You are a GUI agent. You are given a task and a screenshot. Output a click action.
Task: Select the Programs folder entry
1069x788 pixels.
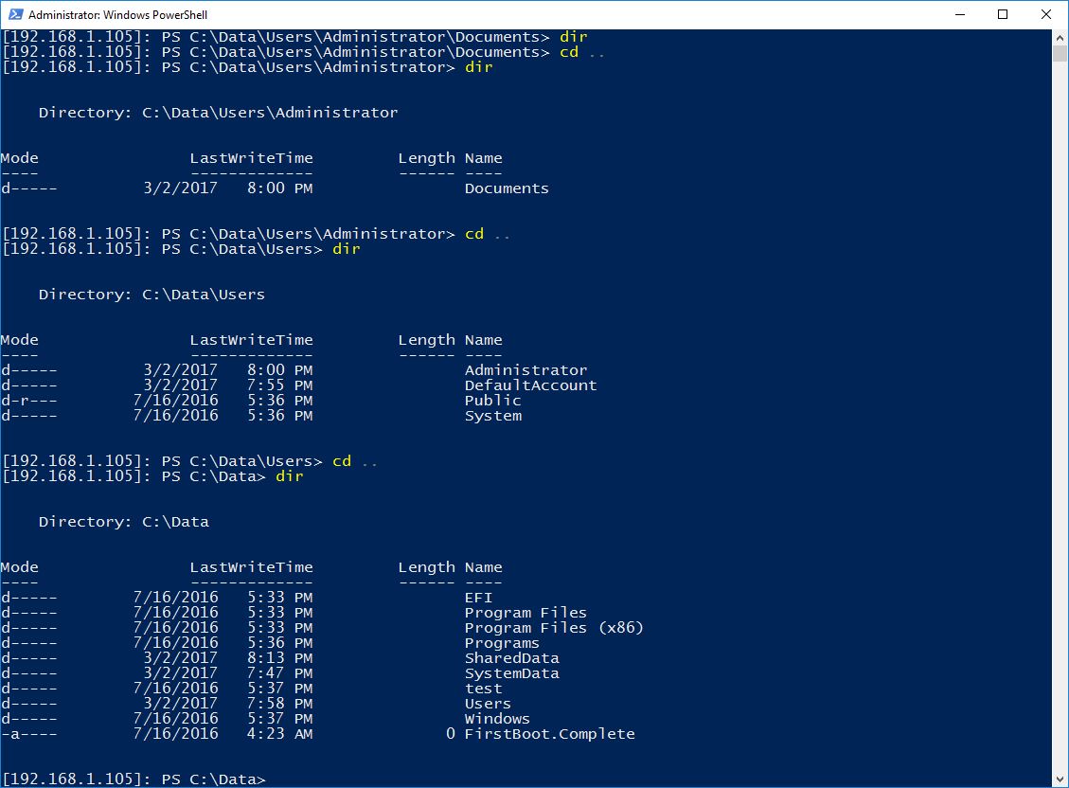[502, 643]
